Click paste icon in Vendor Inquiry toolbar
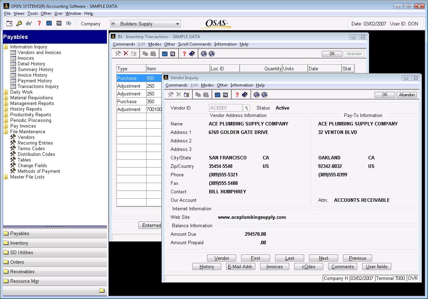Screen dimensions: 428x299 pos(206,95)
